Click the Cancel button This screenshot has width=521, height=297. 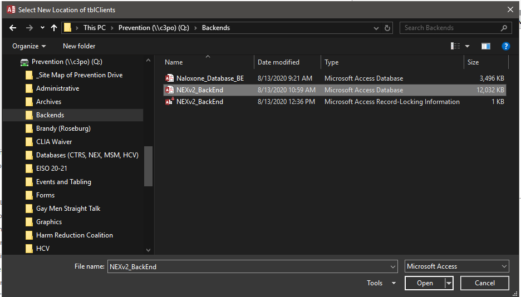point(484,283)
